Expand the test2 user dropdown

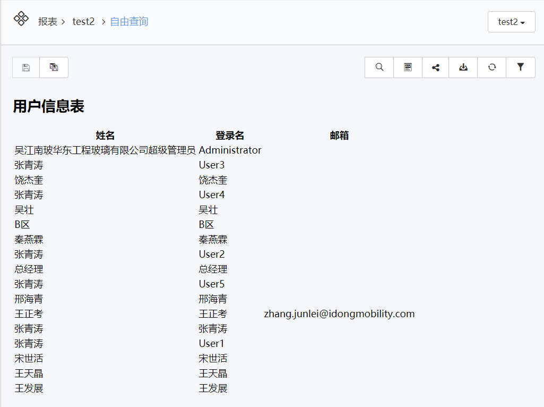[x=511, y=22]
